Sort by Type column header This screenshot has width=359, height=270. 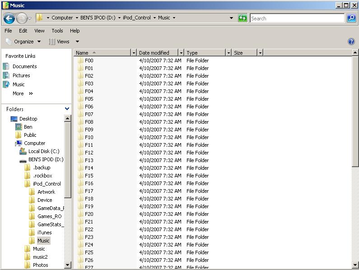click(x=205, y=53)
